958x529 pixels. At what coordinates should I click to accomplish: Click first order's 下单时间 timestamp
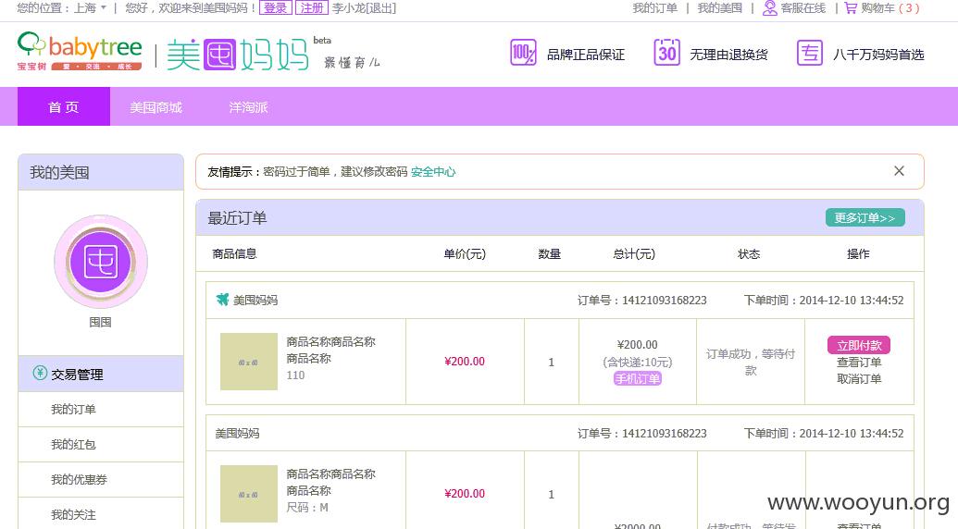pyautogui.click(x=824, y=301)
